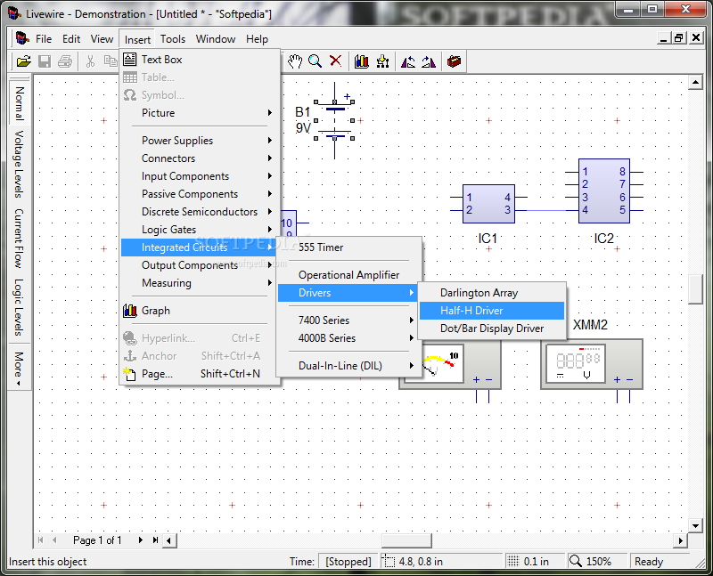Go to the next page arrow
Screen dimensions: 713x576
[x=141, y=540]
